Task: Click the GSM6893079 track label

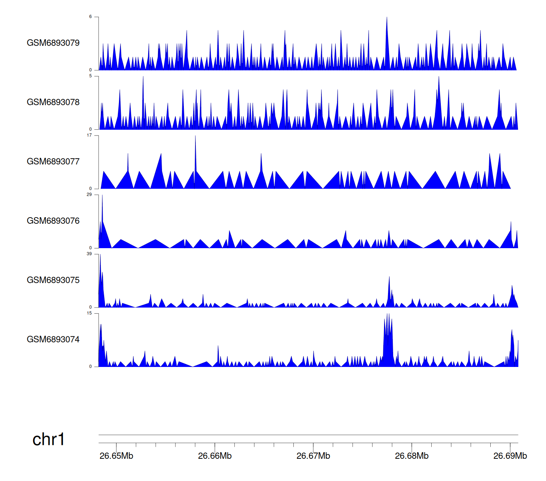Action: tap(53, 43)
